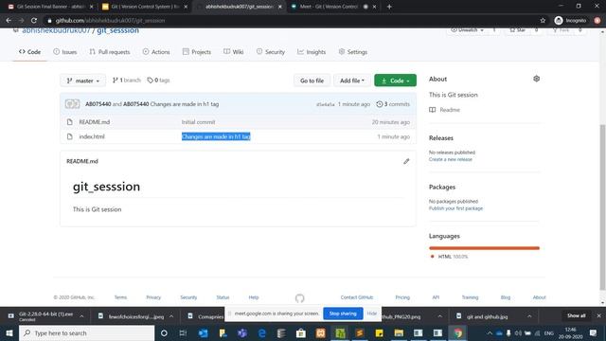This screenshot has width=606, height=341.
Task: Open Microsoft Edge from taskbar
Action: (262, 332)
